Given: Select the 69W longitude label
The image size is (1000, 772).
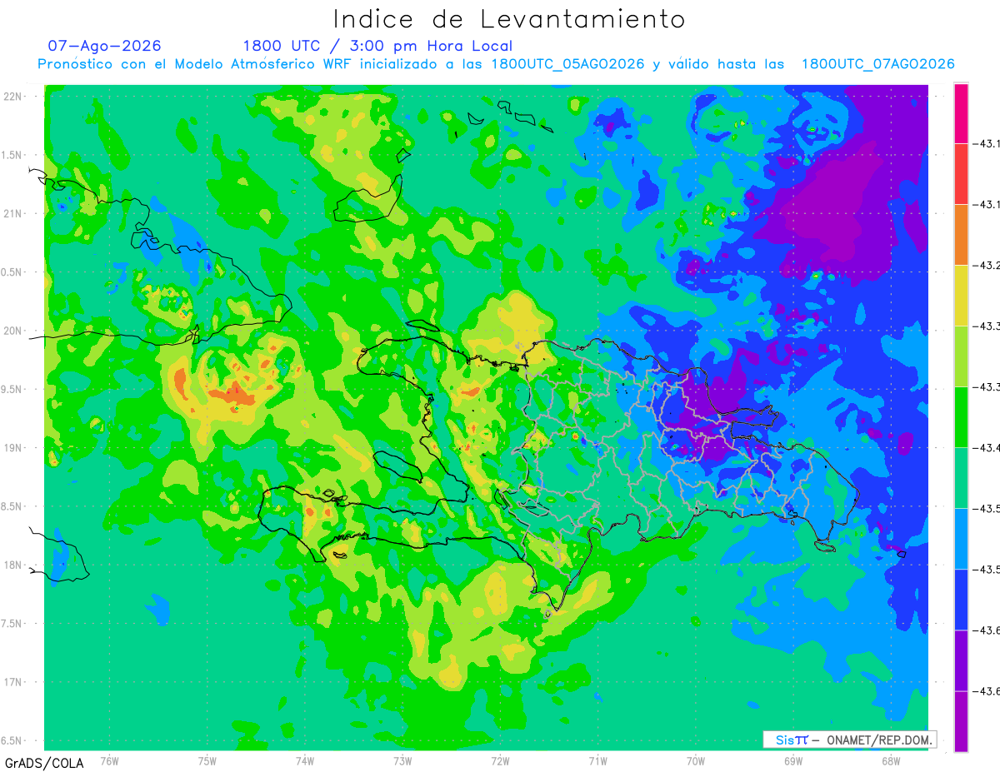Looking at the screenshot, I should 792,760.
